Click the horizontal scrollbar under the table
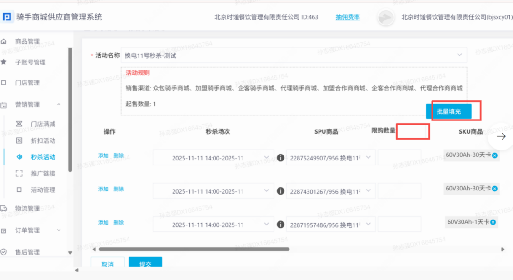The height and width of the screenshot is (280, 513). 194,249
